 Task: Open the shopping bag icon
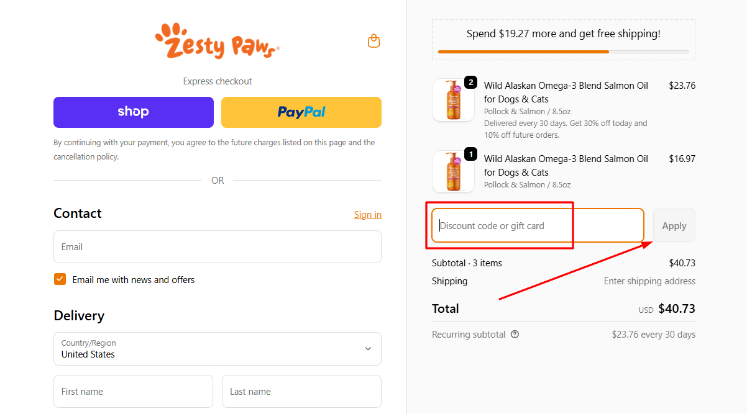coord(373,40)
